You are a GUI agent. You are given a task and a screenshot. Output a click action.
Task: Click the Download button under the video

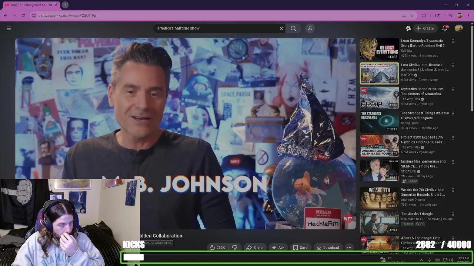tap(328, 248)
